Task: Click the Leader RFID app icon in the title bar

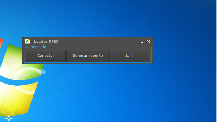Action: tap(28, 41)
